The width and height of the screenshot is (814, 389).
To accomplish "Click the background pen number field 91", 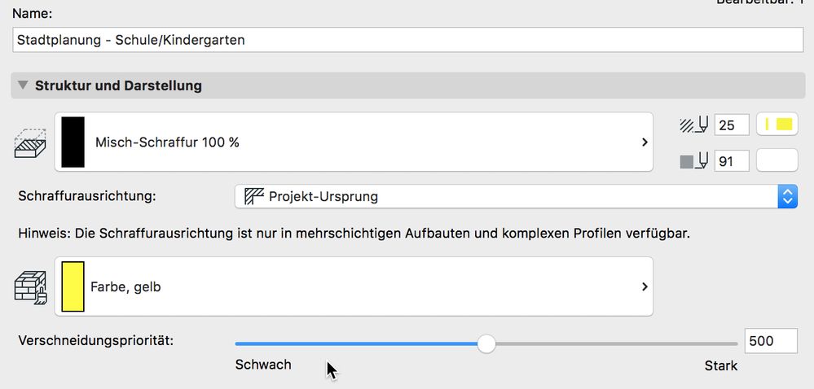I will click(x=731, y=162).
